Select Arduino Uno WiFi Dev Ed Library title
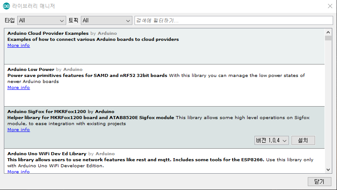Viewport: 337px width, 190px height. coord(47,154)
